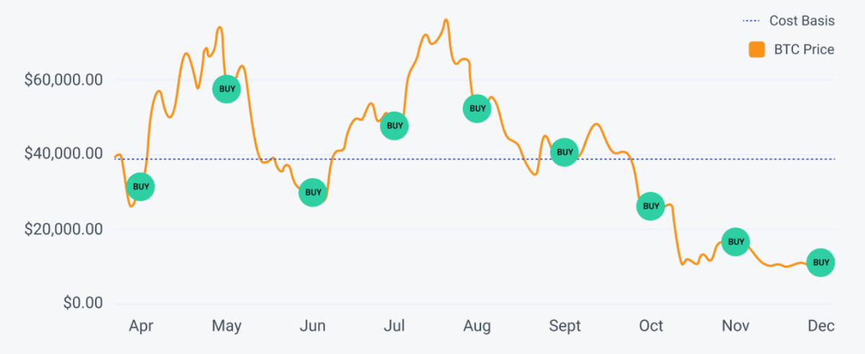865x354 pixels.
Task: Click the $60,000.00 y-axis label
Action: click(63, 79)
